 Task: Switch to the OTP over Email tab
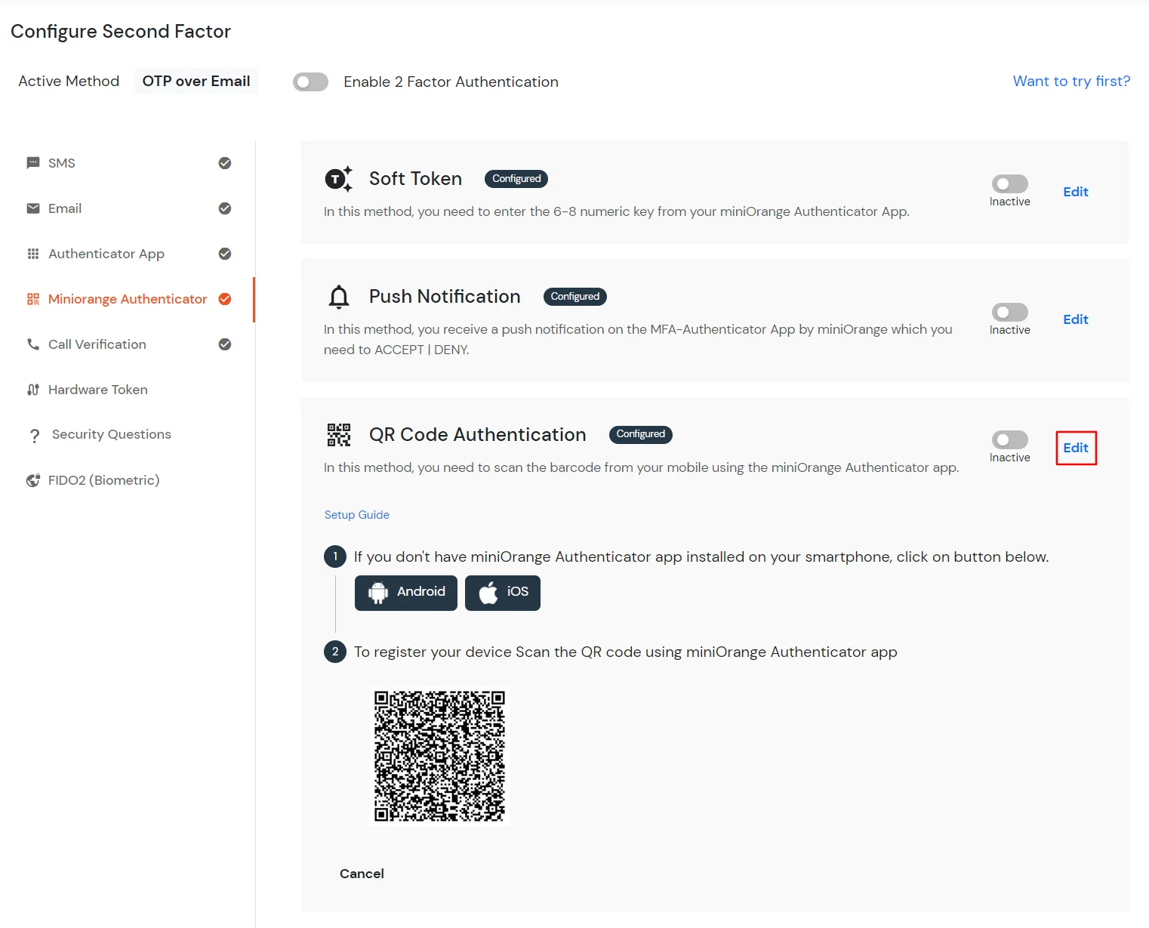(x=196, y=81)
